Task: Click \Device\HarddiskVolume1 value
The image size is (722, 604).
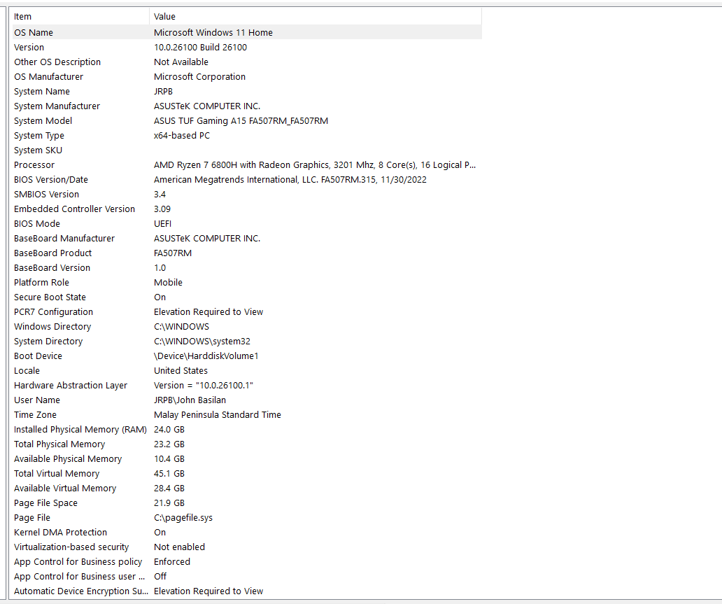Action: pos(206,356)
